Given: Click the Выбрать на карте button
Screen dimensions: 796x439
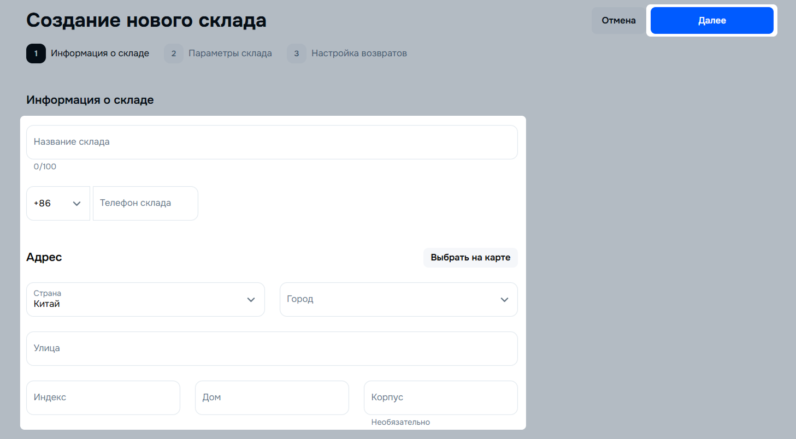Looking at the screenshot, I should tap(470, 258).
